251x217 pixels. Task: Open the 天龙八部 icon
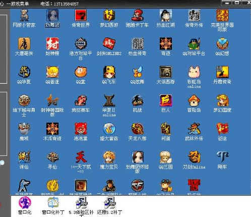tap(138, 129)
